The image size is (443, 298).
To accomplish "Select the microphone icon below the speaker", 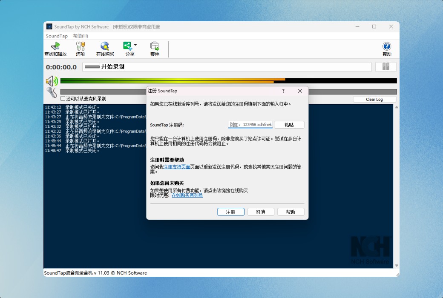I will coord(52,92).
